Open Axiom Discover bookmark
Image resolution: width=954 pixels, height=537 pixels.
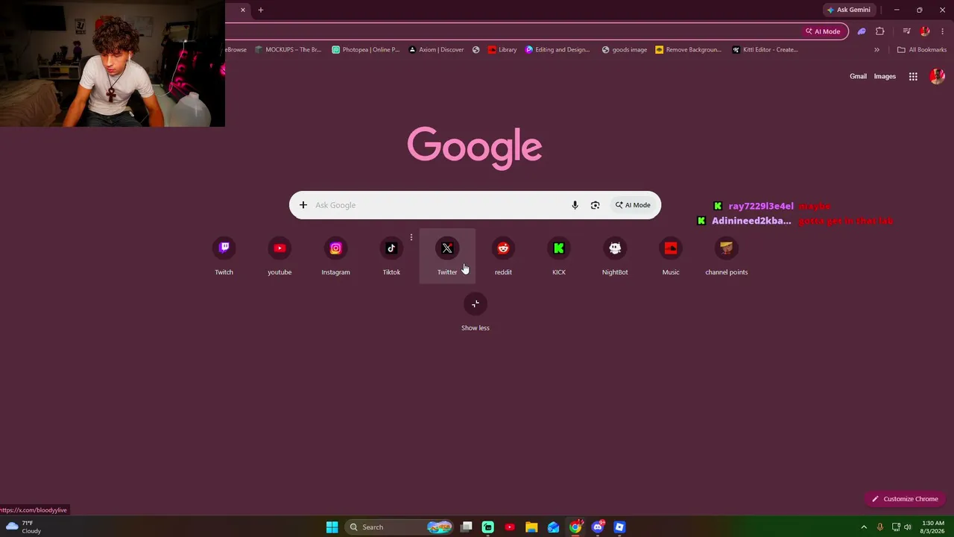(436, 50)
